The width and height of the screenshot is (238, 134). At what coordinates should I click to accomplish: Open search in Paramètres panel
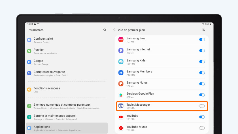tap(105, 30)
